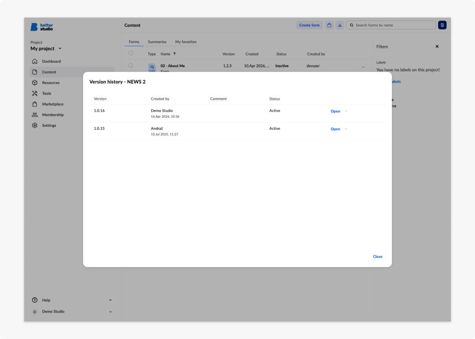Click the Created column header in Content

[252, 54]
